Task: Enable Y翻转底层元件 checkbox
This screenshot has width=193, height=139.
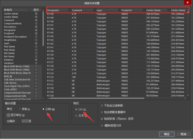Action: coord(102,126)
